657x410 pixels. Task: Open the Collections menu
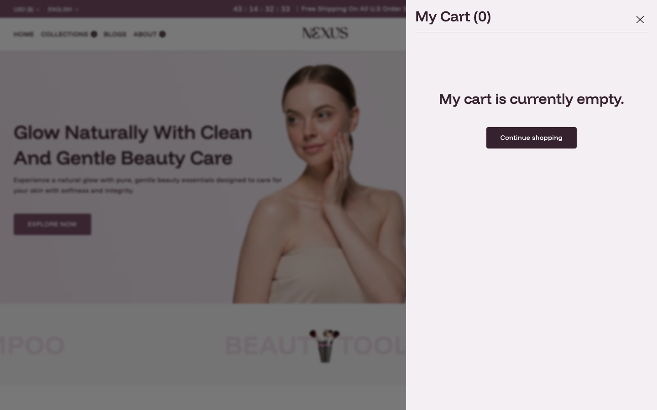64,34
